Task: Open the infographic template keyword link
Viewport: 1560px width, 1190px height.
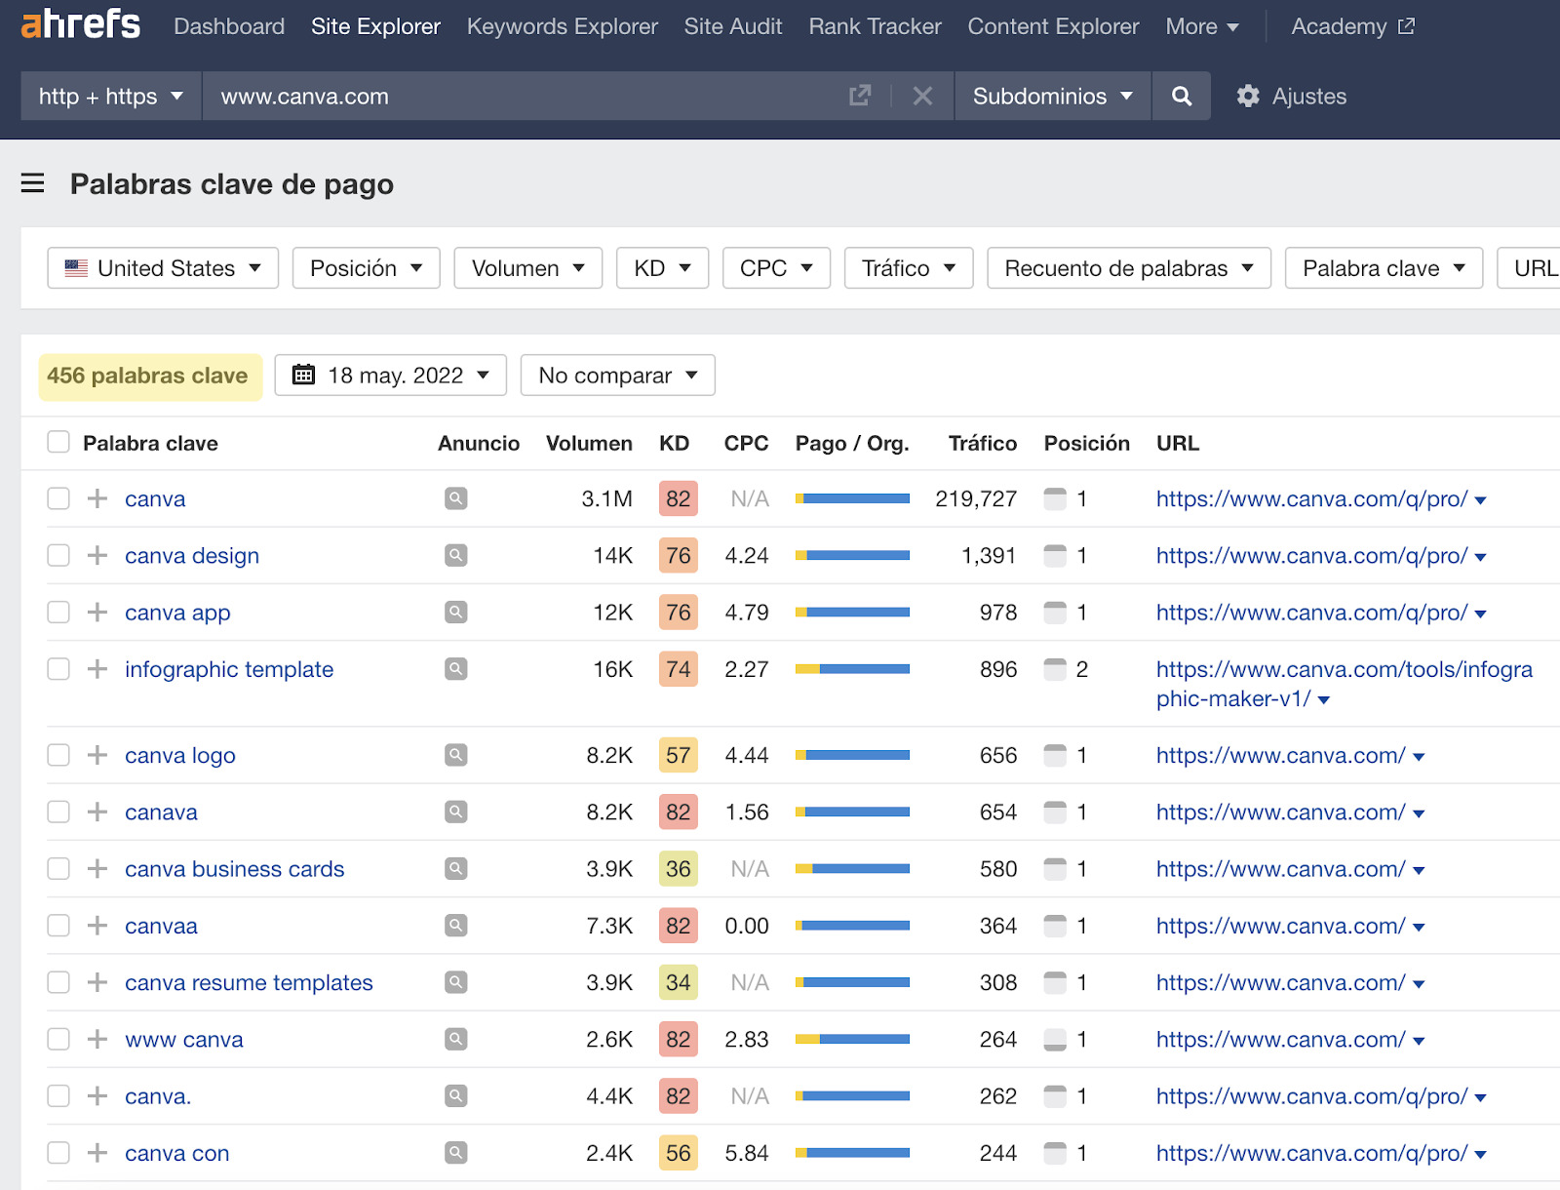Action: coord(229,669)
